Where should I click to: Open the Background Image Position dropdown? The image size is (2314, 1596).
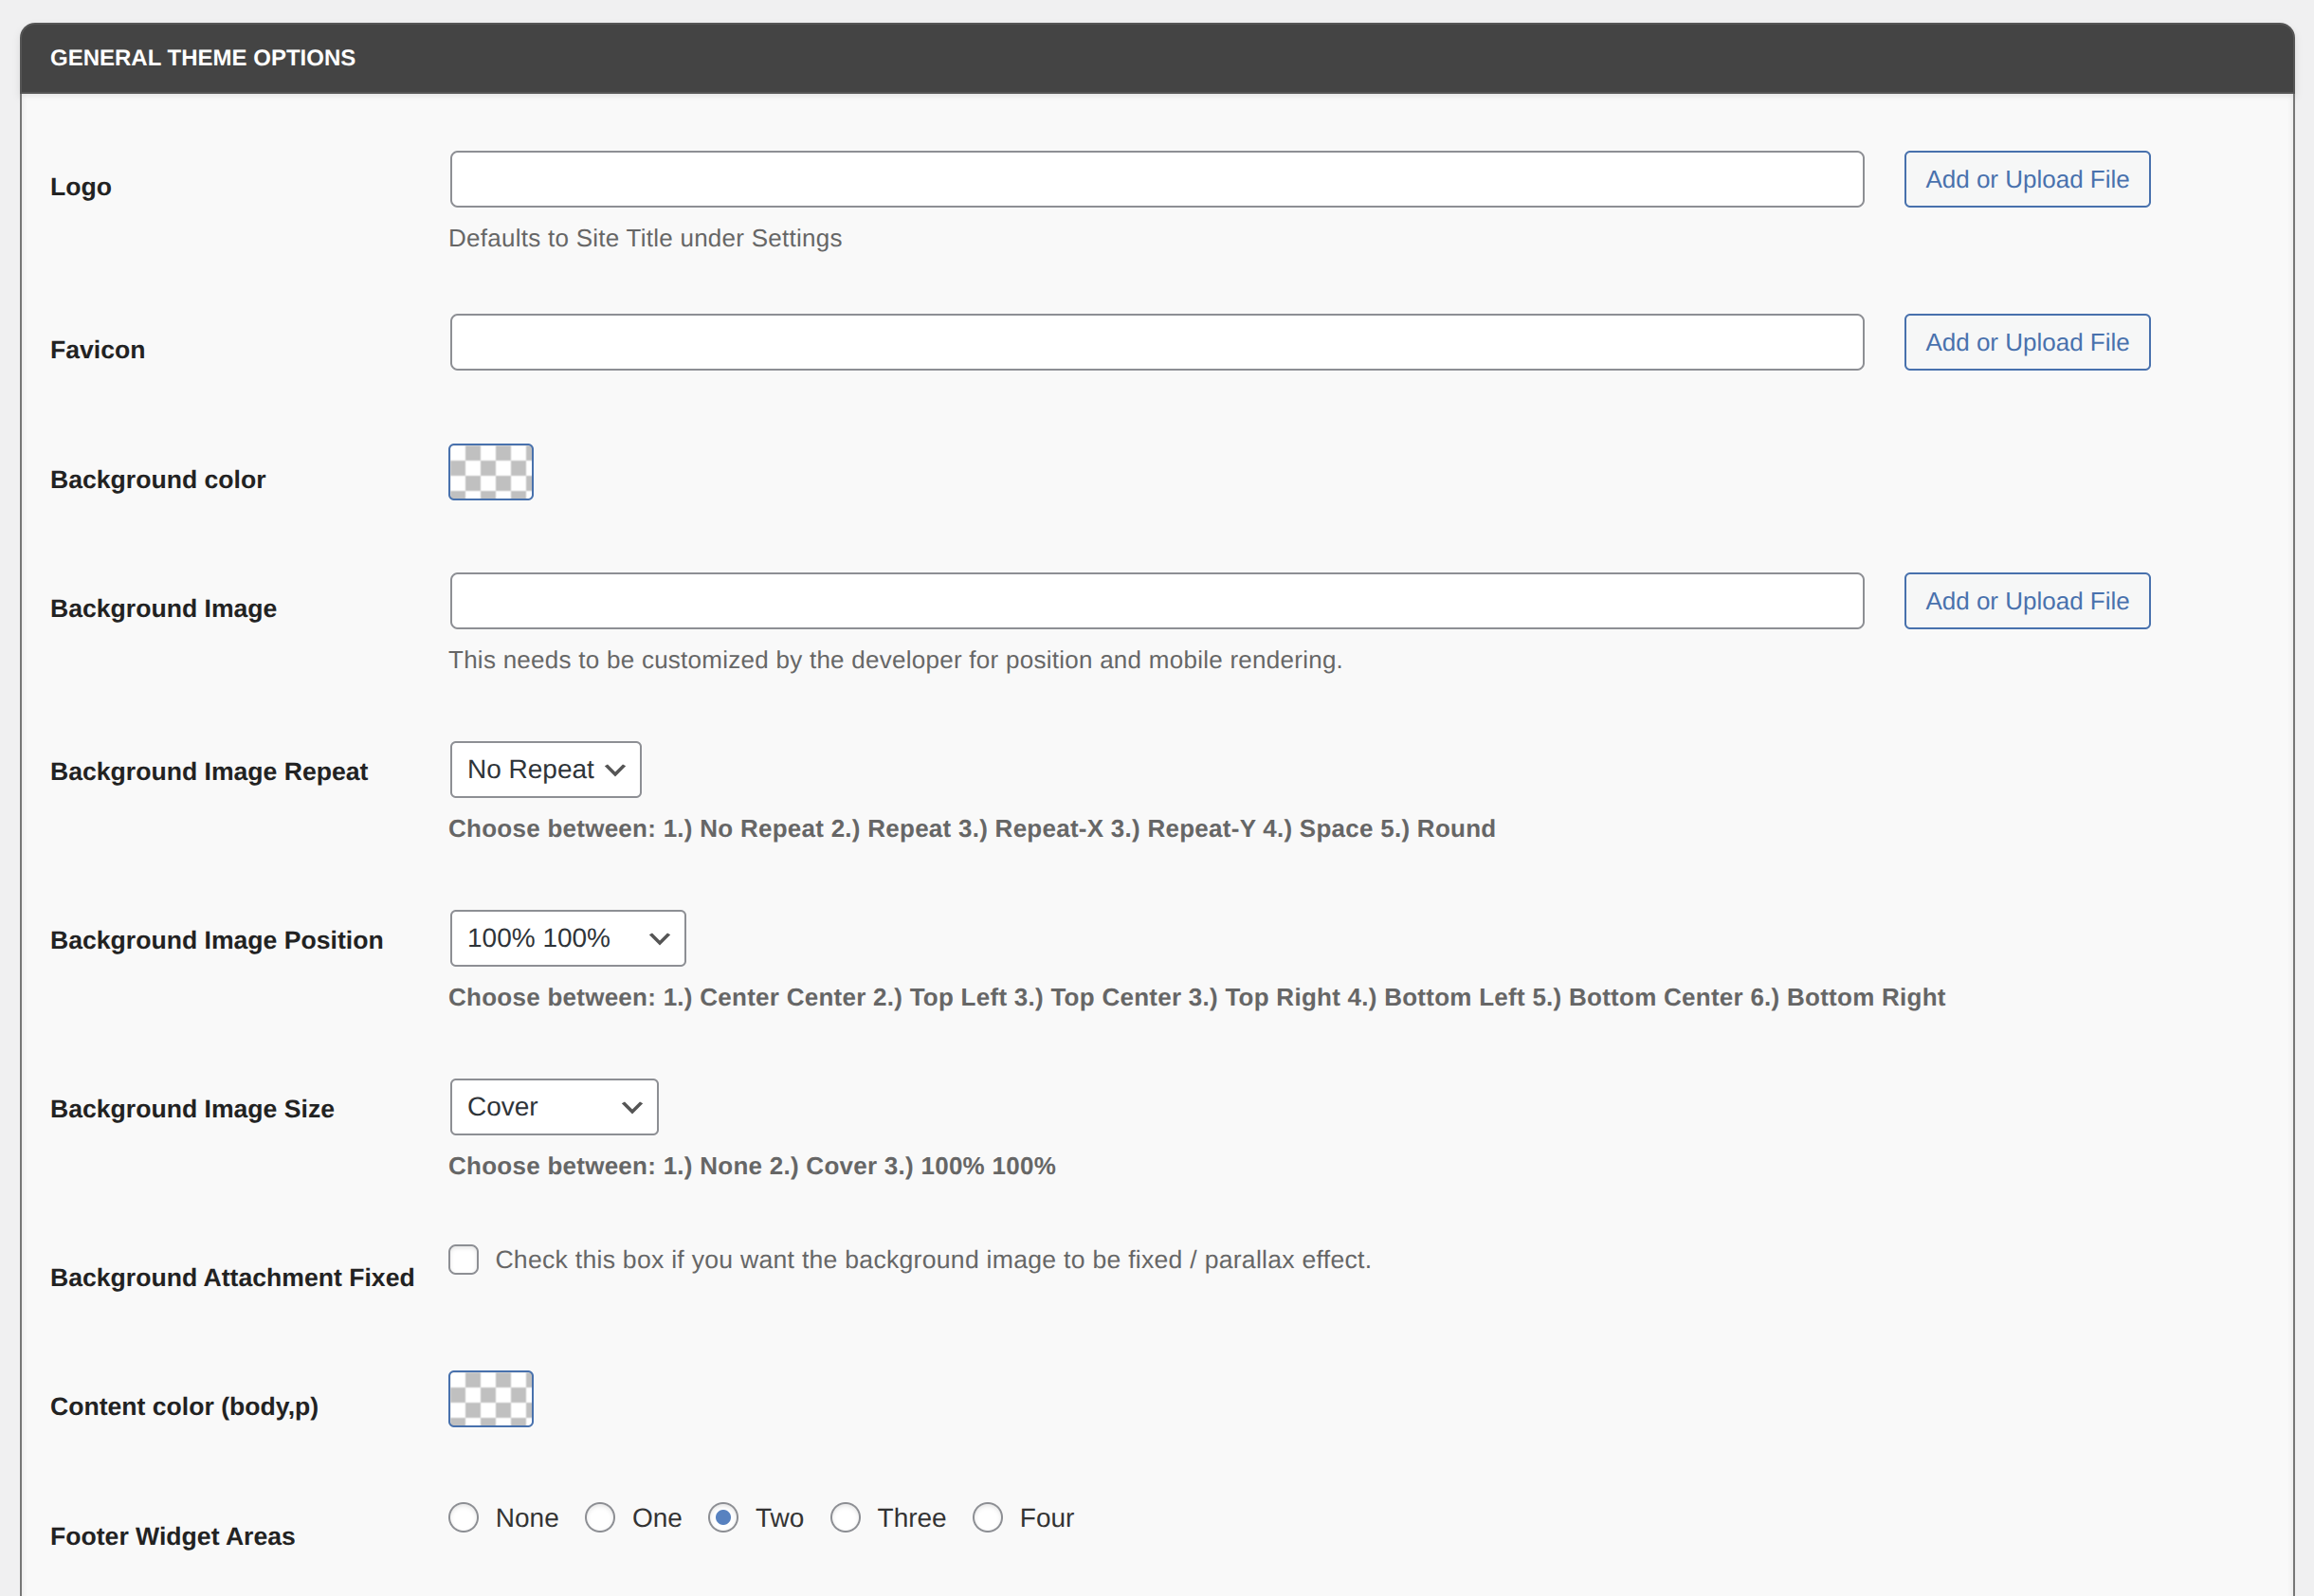point(567,938)
